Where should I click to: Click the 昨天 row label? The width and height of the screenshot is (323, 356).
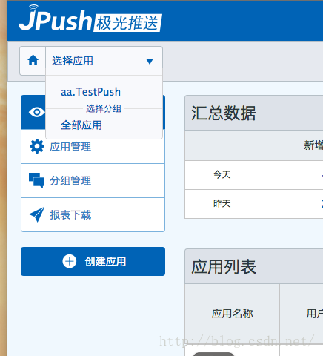pos(222,204)
